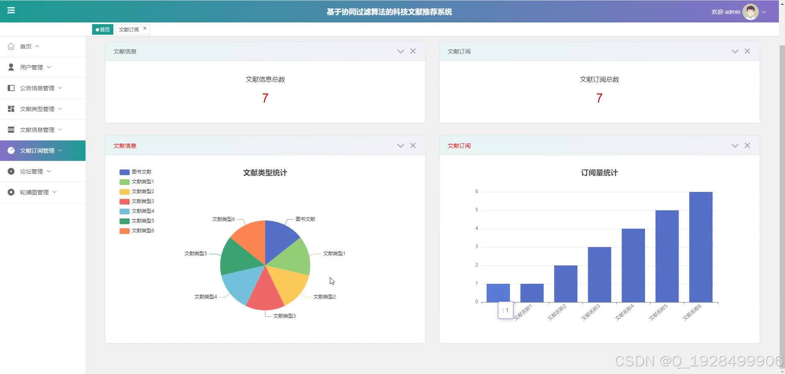
Task: Collapse the top 文献订阅 total card
Action: [x=735, y=51]
